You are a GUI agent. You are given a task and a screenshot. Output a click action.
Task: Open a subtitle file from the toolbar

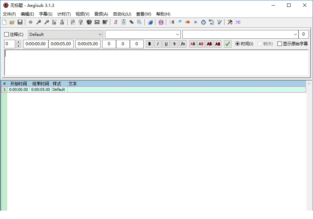(12, 22)
